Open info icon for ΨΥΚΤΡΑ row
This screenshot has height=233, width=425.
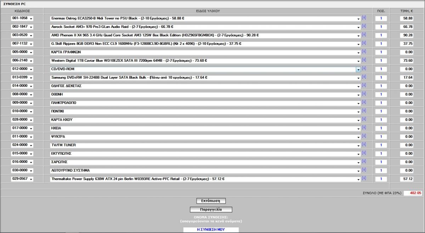[364, 136]
